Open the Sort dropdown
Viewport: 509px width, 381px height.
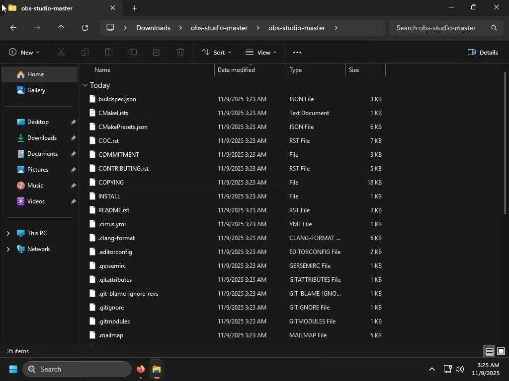pyautogui.click(x=217, y=53)
